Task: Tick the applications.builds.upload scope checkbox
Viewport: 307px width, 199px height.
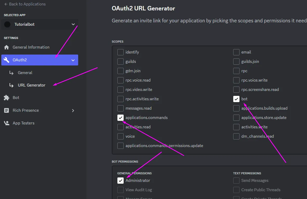Action: pos(236,108)
